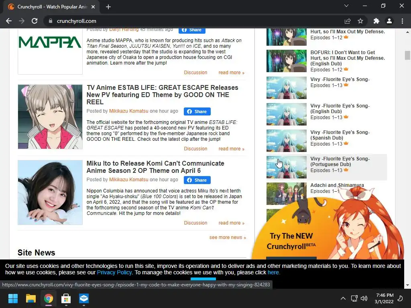The width and height of the screenshot is (411, 308).
Task: Open BOFURI (English Dub) title link
Action: (348, 58)
